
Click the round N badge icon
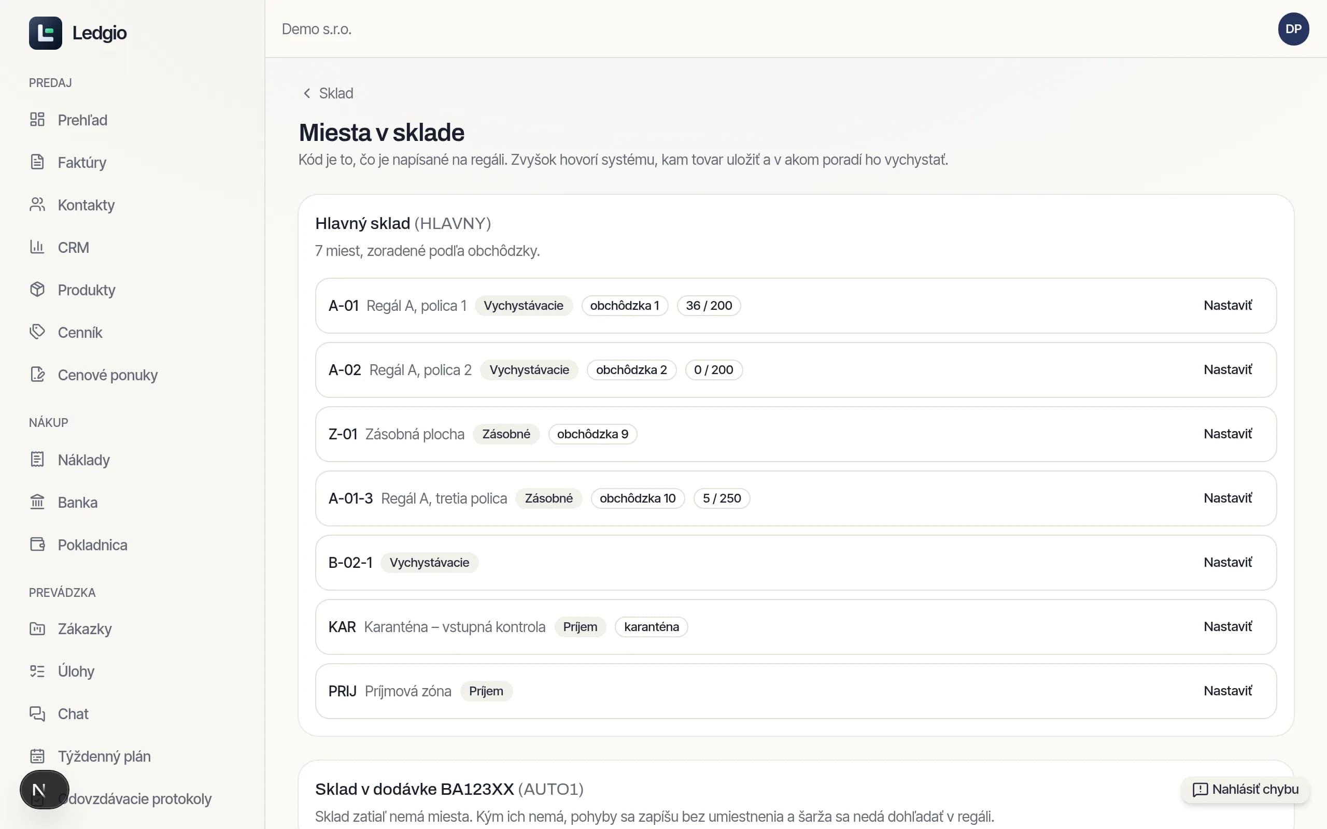(x=45, y=790)
